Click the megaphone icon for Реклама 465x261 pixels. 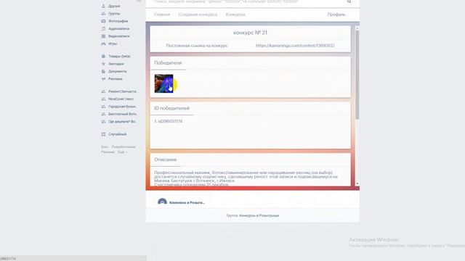click(x=103, y=79)
